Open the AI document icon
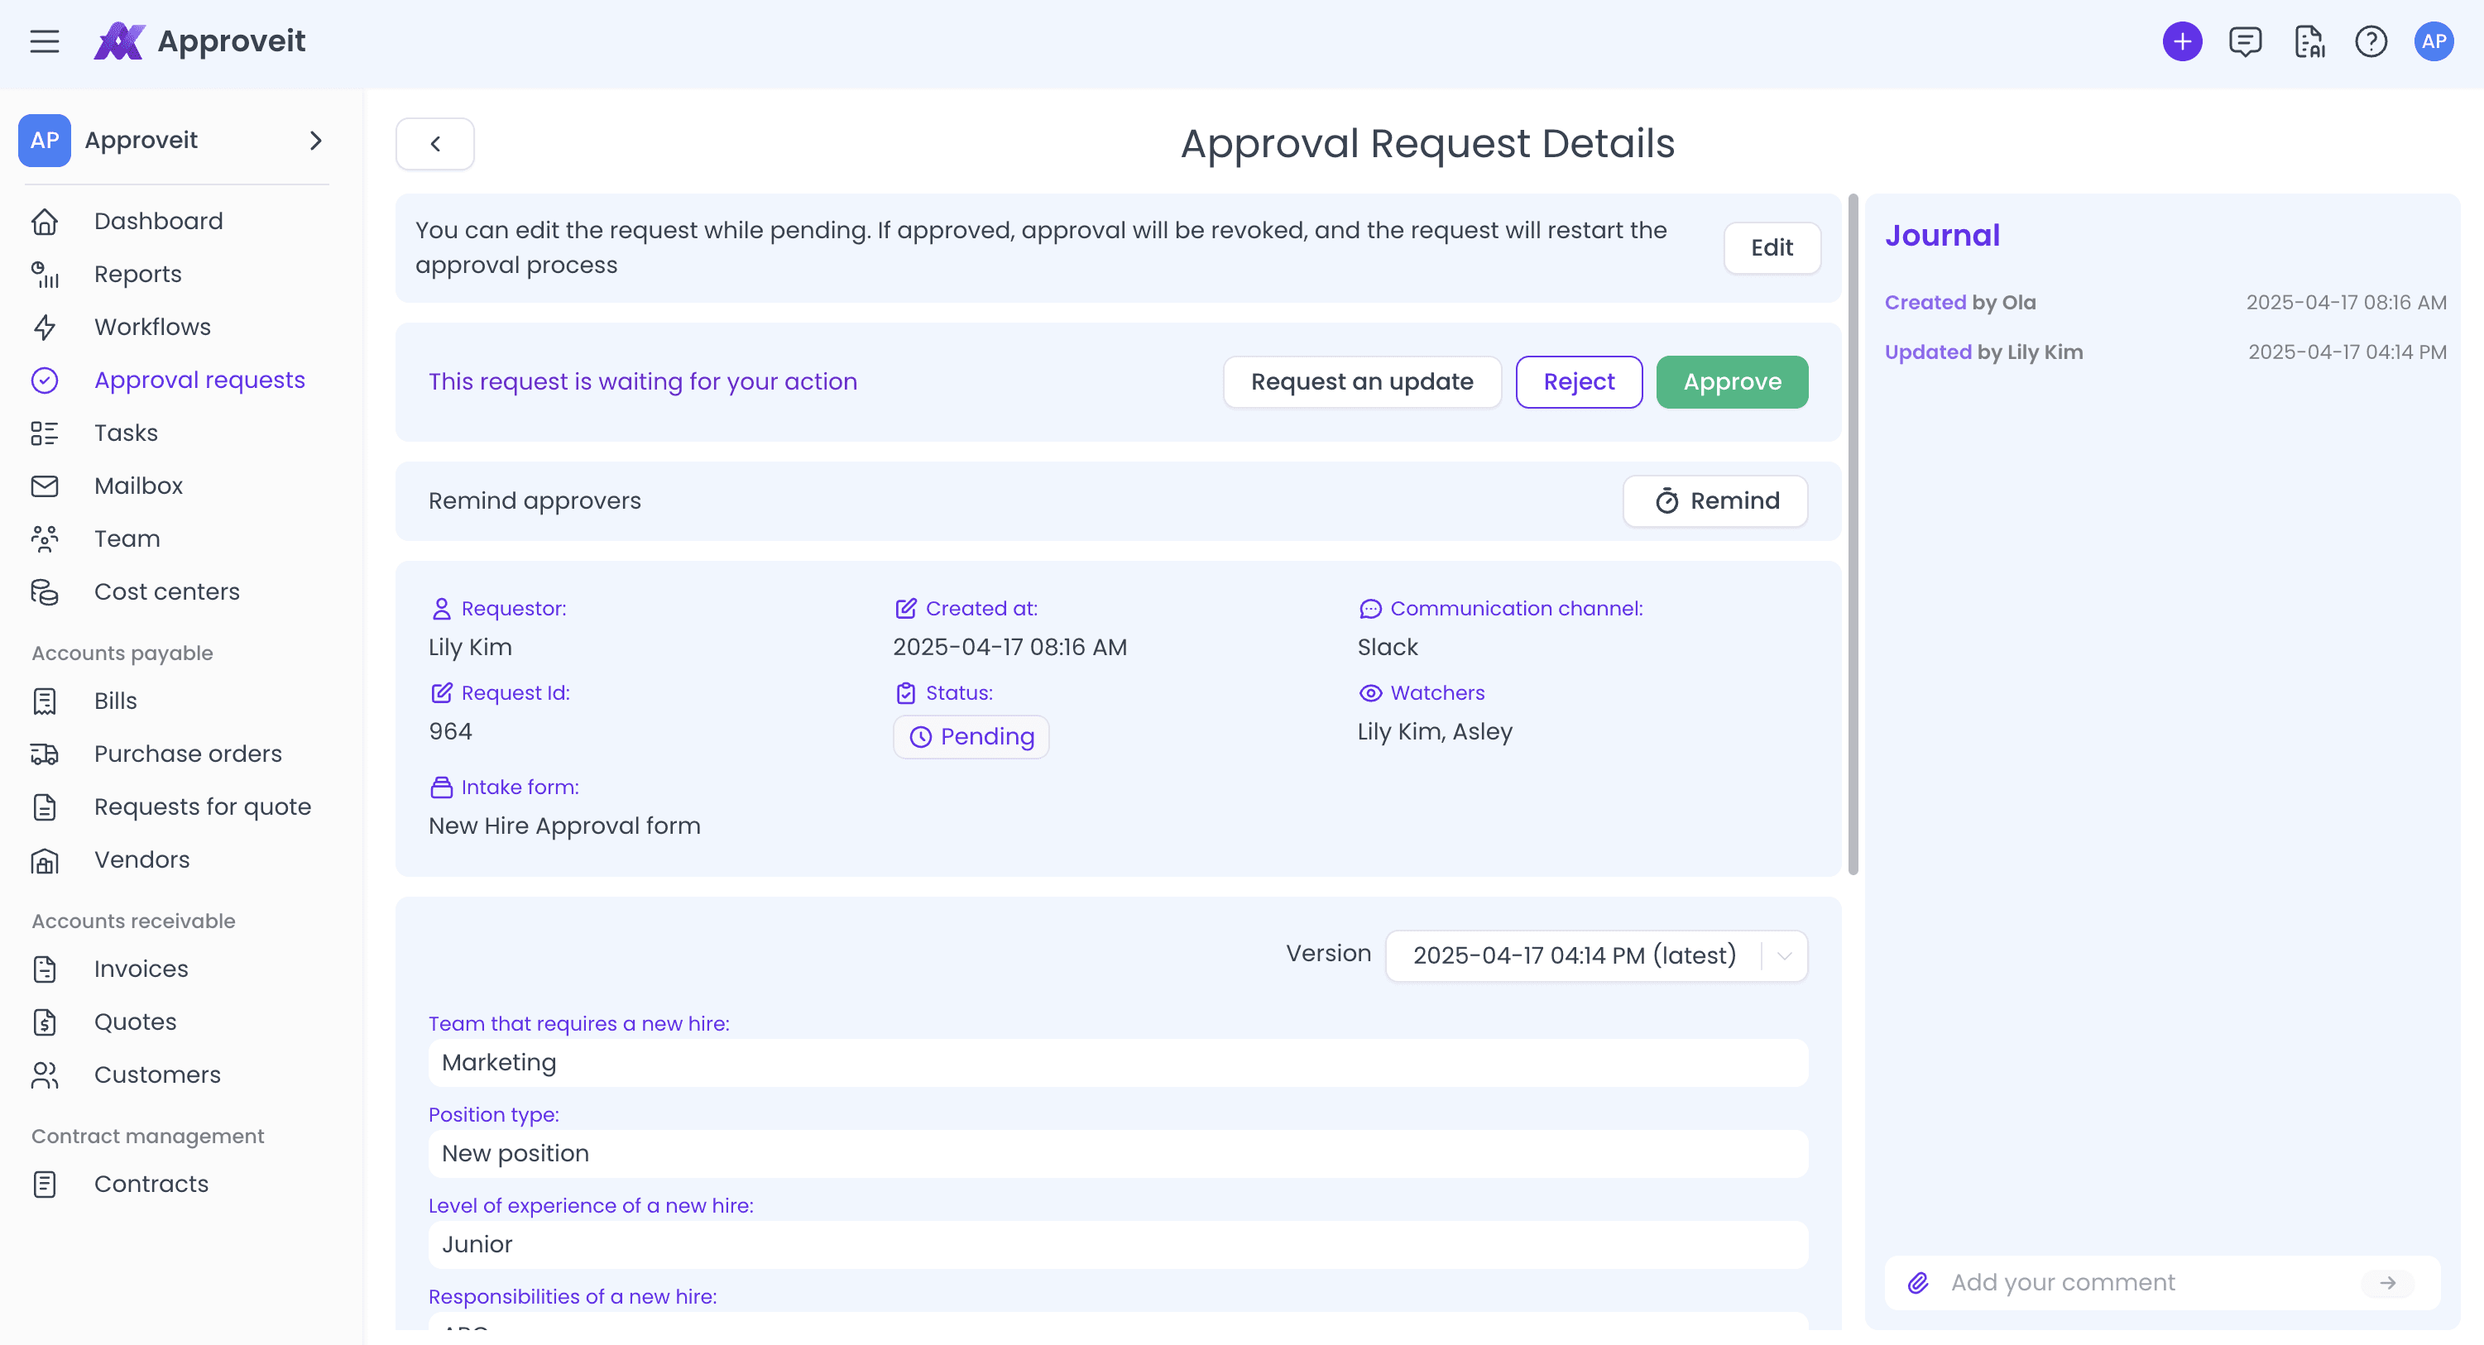Screen dimensions: 2484x1345 tap(2309, 41)
